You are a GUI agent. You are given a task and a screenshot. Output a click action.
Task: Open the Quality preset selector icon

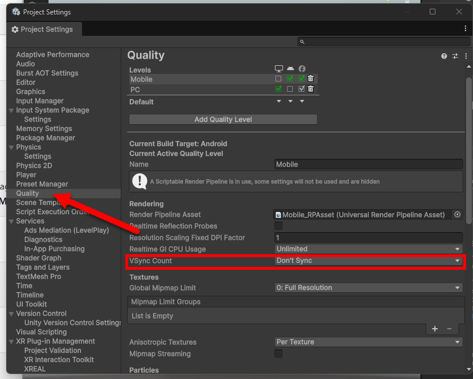click(x=455, y=56)
